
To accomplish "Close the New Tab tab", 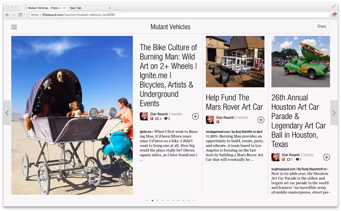I will click(x=110, y=8).
